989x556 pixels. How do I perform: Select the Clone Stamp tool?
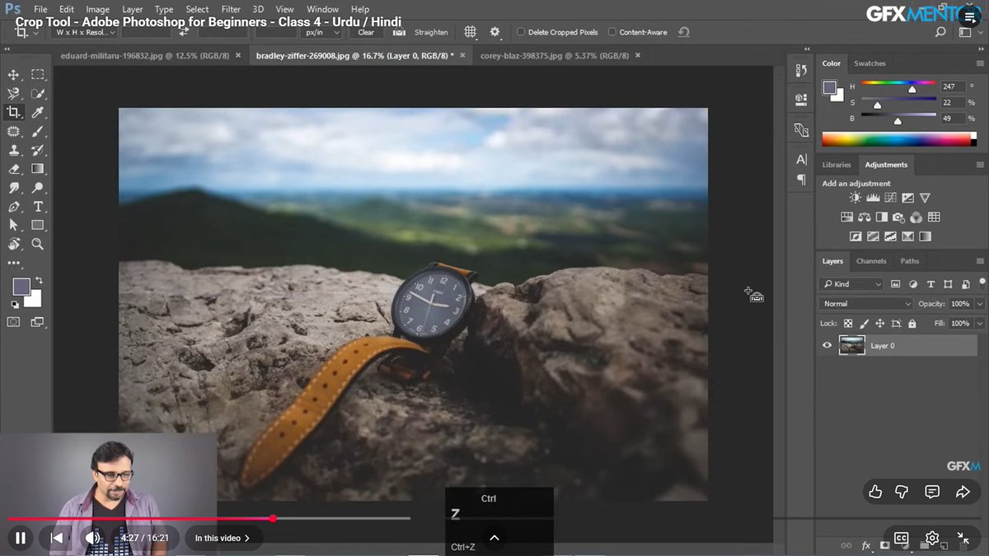(13, 151)
